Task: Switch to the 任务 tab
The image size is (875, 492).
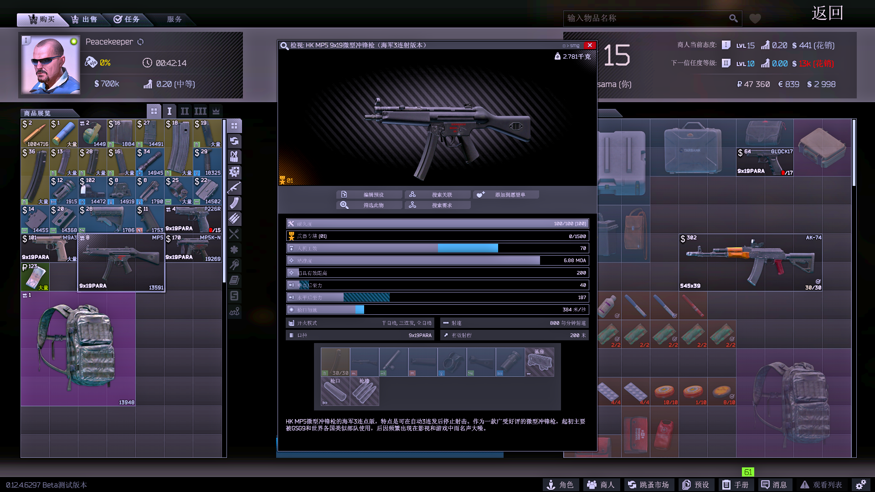Action: [127, 19]
